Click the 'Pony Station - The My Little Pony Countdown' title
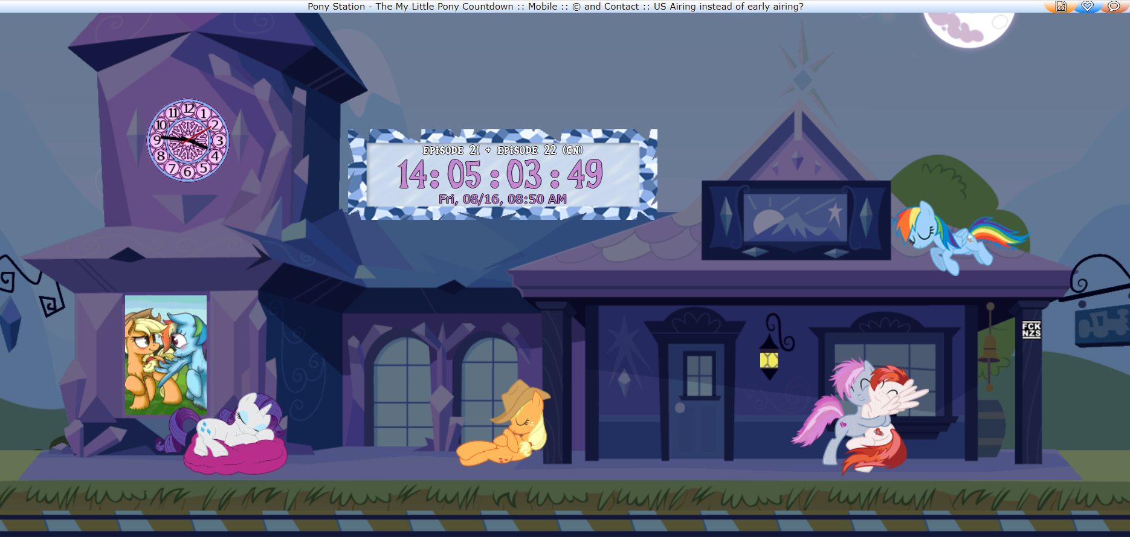The image size is (1130, 537). tap(410, 7)
